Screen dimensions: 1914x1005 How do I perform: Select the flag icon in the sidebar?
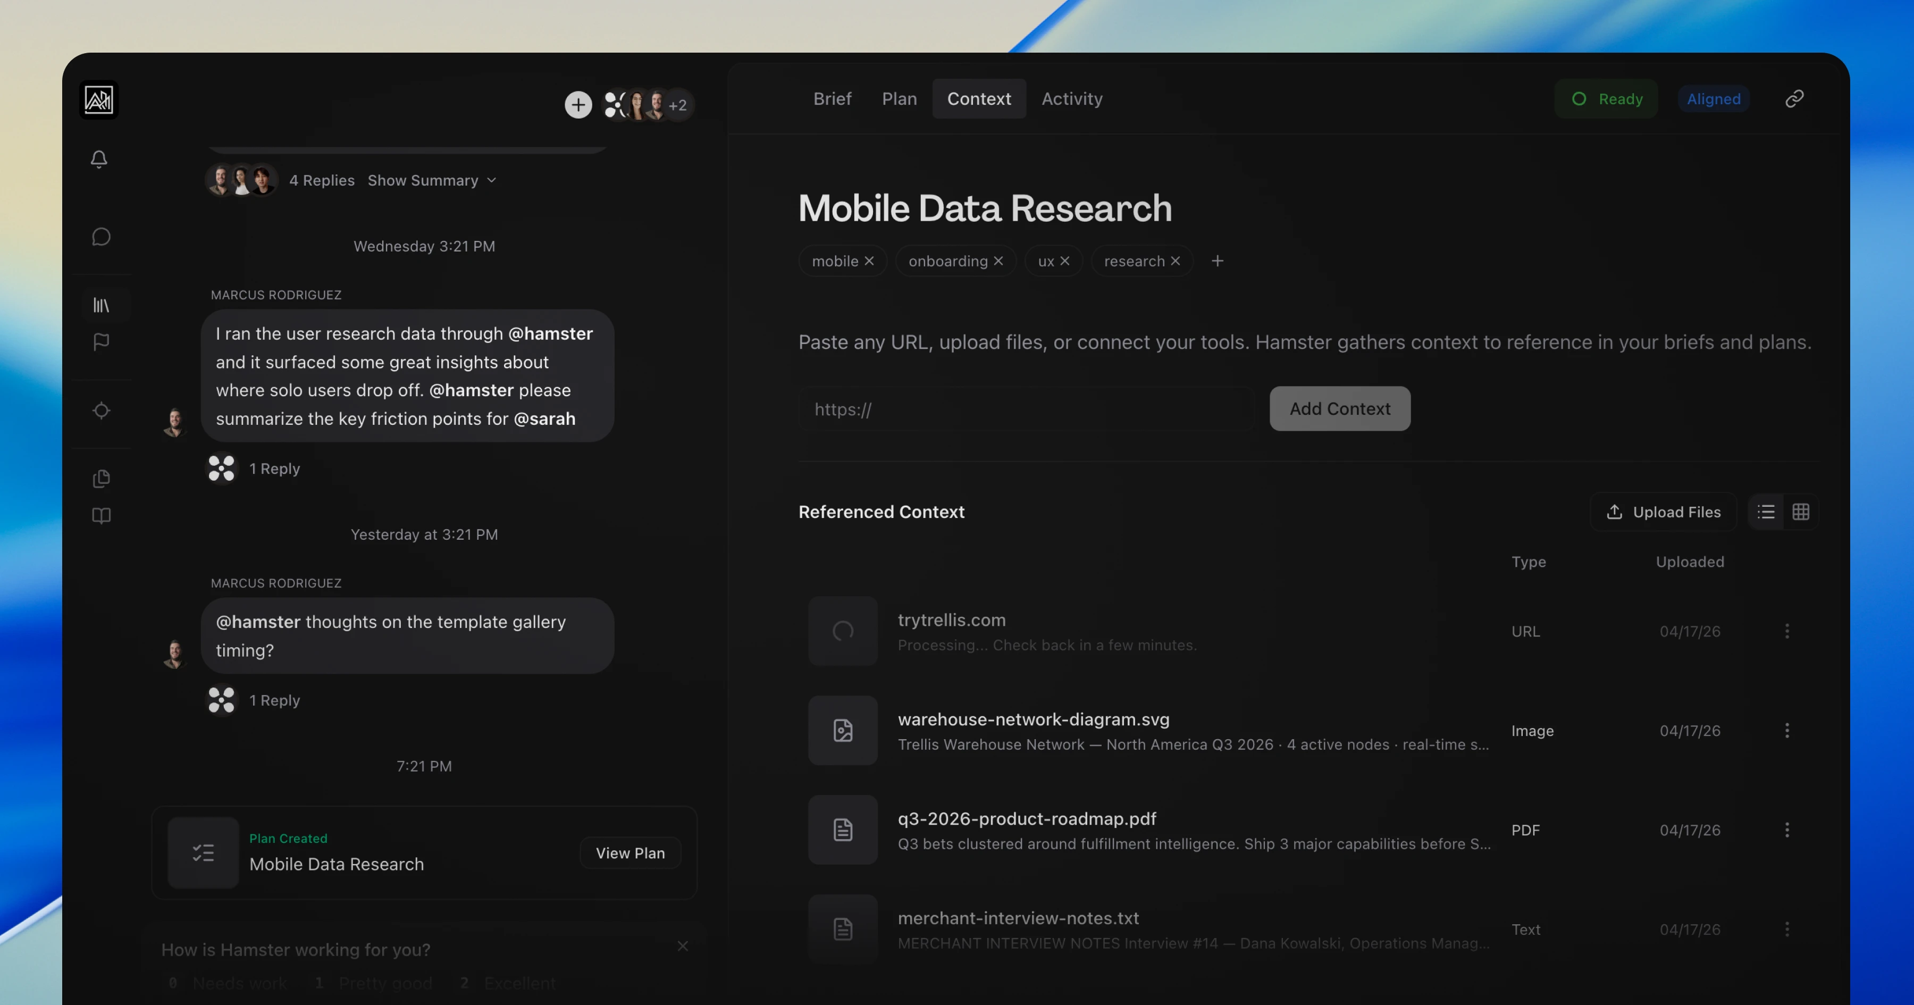pos(101,342)
